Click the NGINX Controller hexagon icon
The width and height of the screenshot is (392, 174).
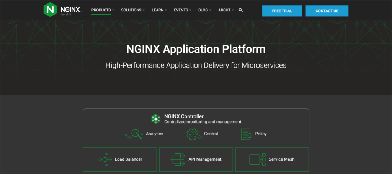coord(156,119)
